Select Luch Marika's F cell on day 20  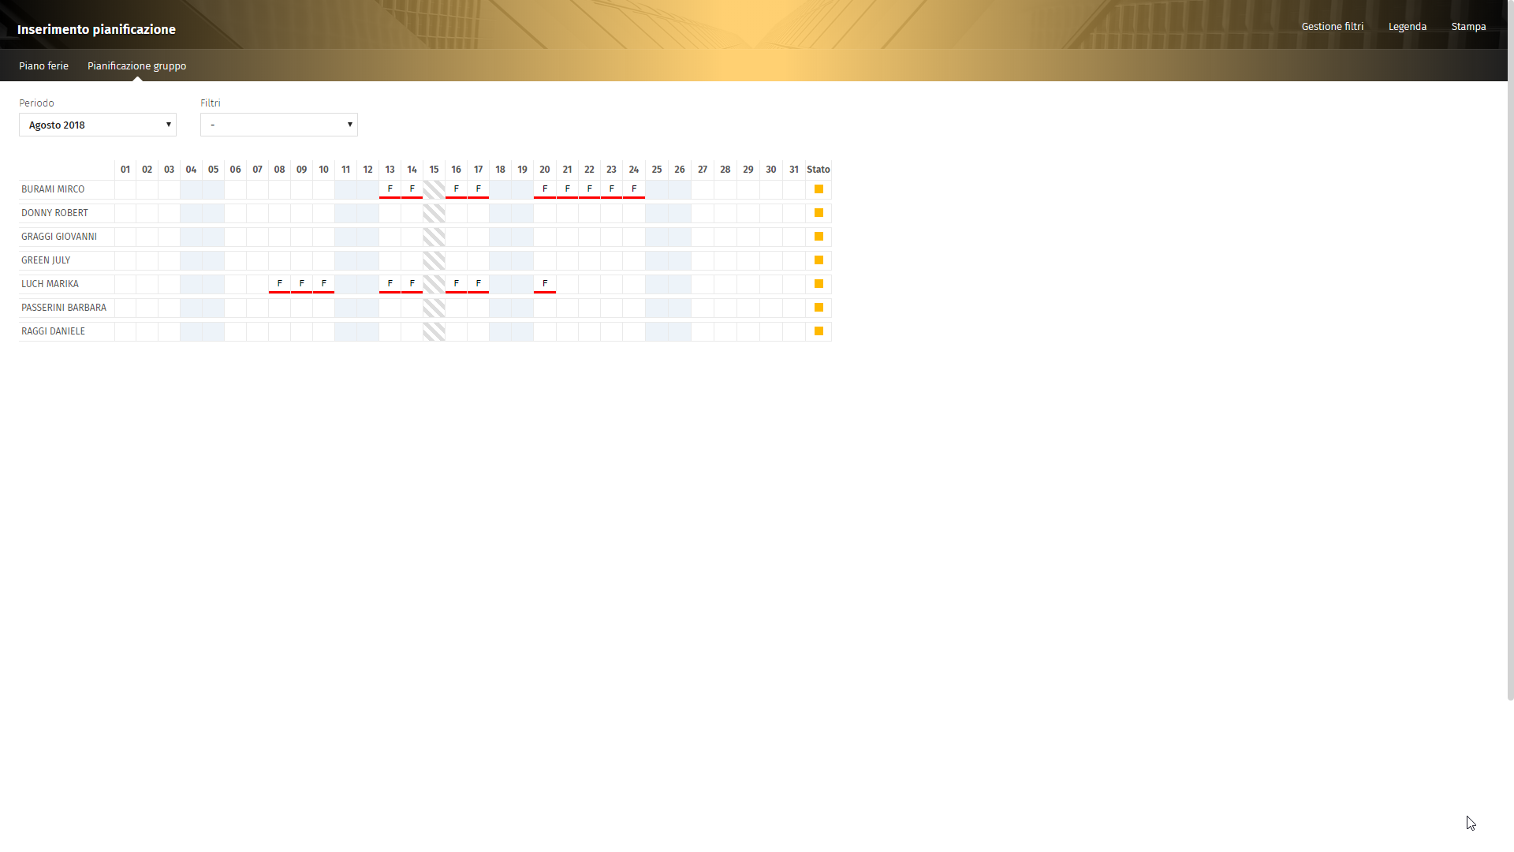(545, 284)
